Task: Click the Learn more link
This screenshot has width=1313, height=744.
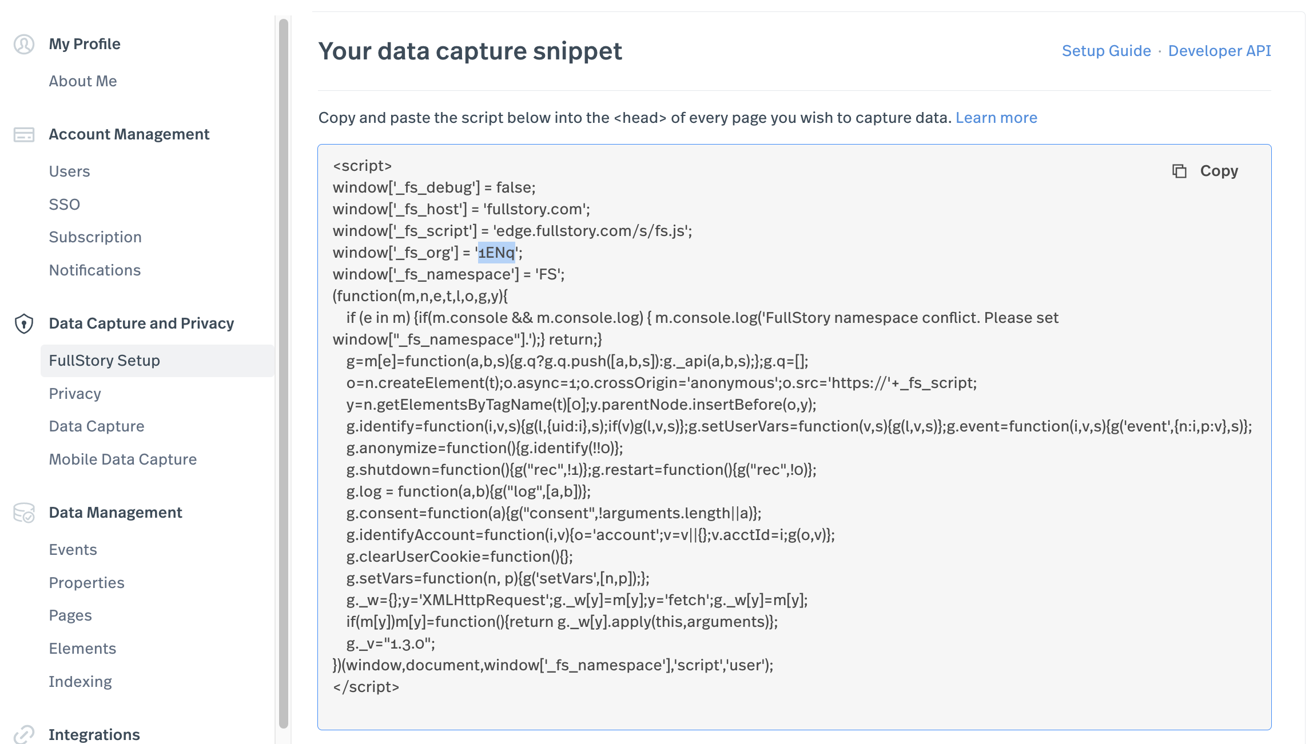Action: click(x=996, y=118)
